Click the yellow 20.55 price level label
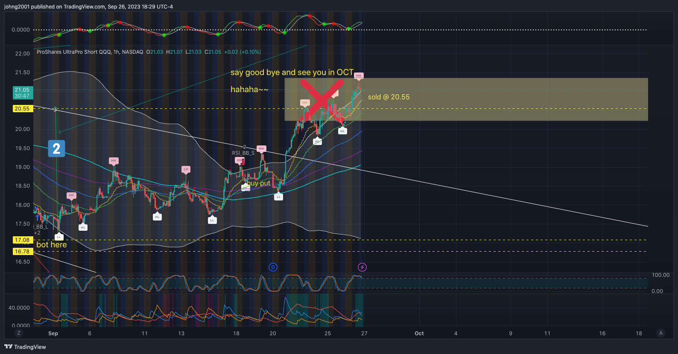The height and width of the screenshot is (354, 678). (22, 109)
